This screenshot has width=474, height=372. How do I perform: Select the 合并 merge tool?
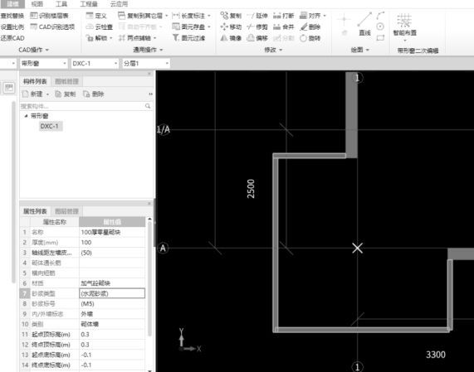283,27
